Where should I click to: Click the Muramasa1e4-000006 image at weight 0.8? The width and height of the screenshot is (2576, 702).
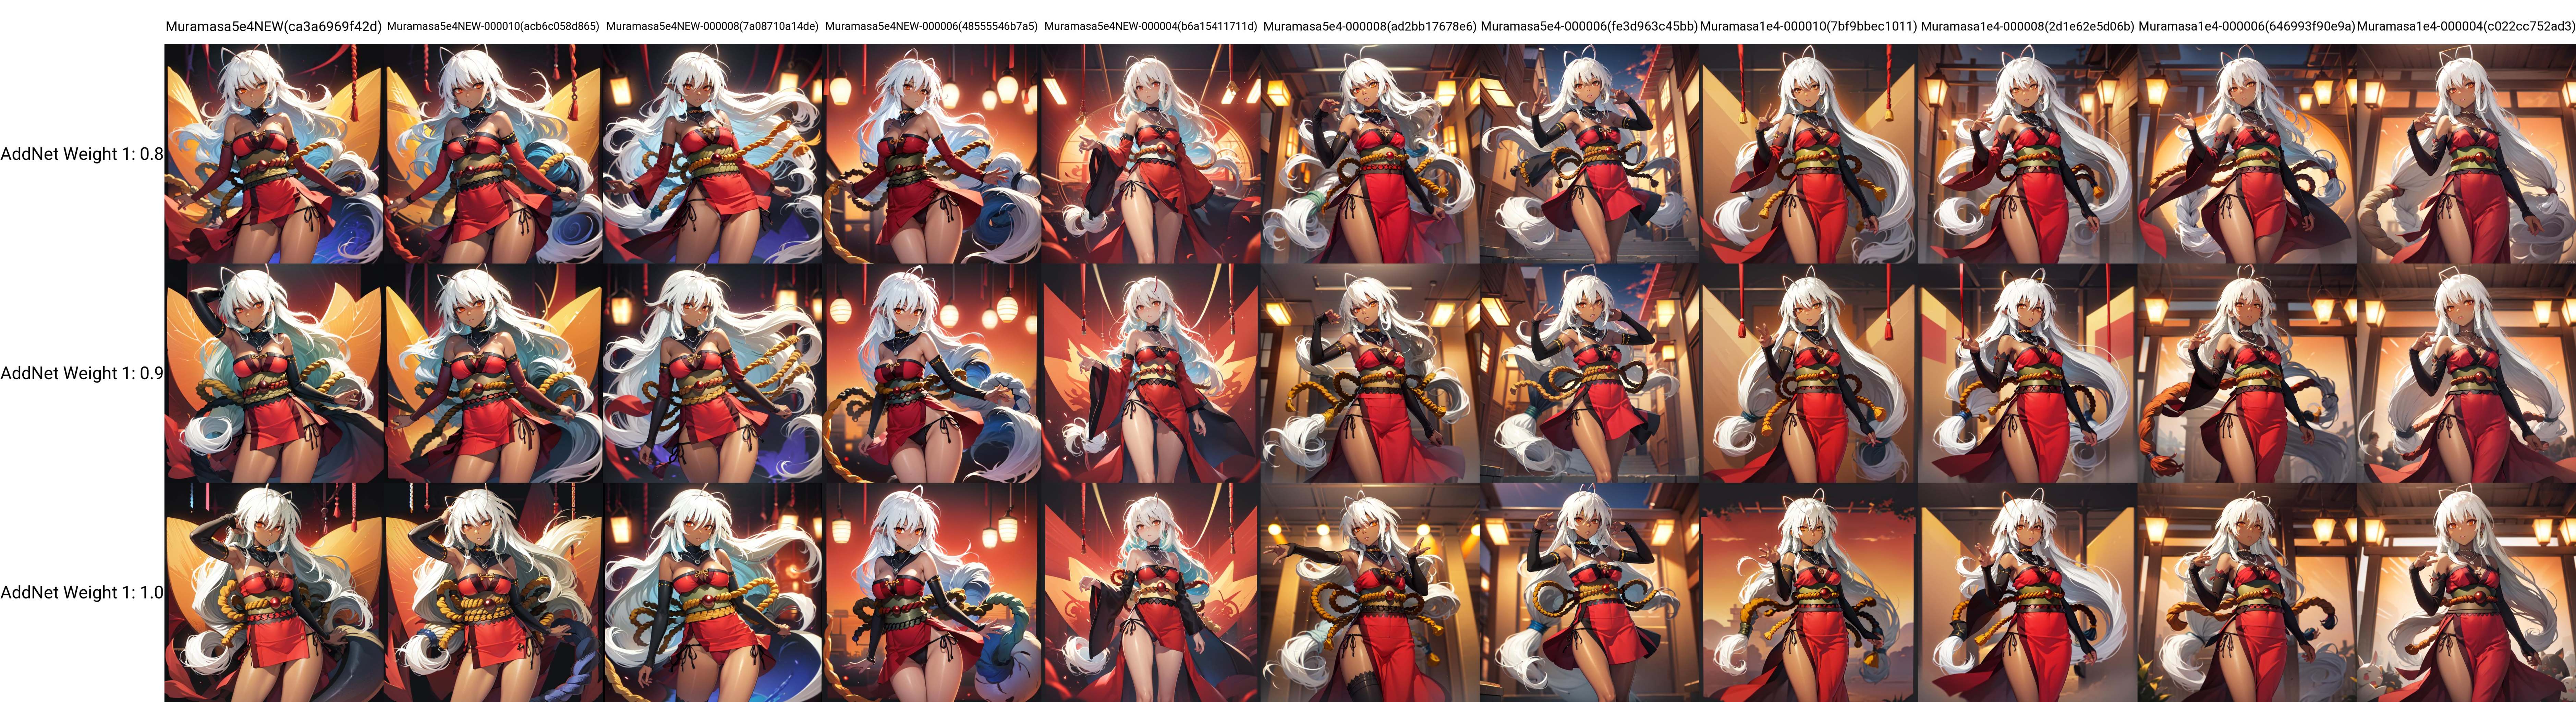(x=2247, y=154)
